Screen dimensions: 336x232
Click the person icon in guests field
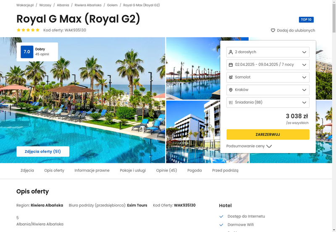coord(231,52)
